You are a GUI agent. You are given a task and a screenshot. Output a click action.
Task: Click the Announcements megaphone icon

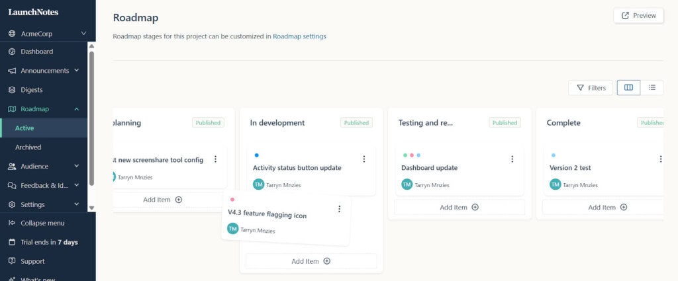[x=12, y=71]
